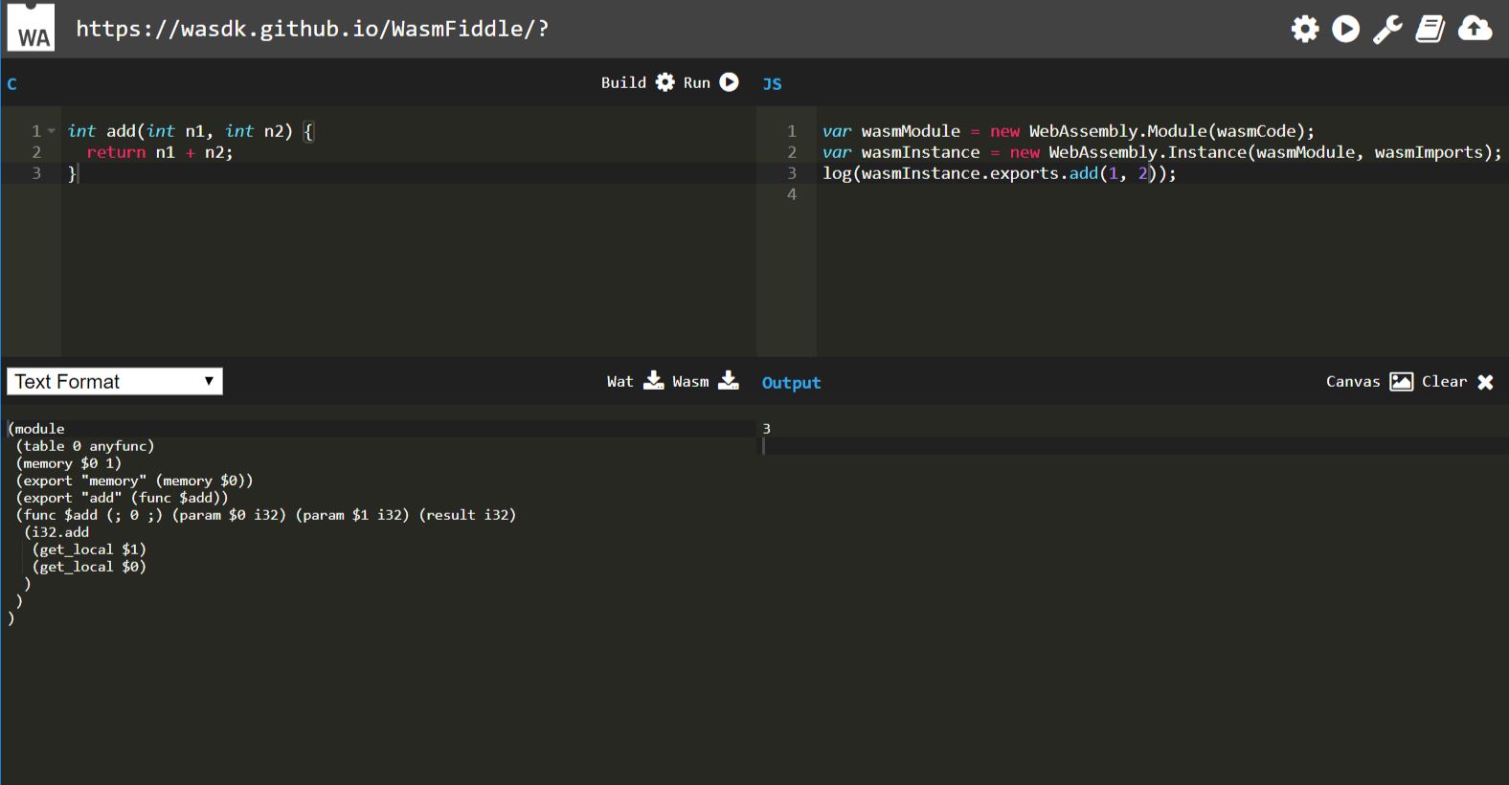The height and width of the screenshot is (785, 1509).
Task: Select the Output panel header
Action: pos(791,383)
